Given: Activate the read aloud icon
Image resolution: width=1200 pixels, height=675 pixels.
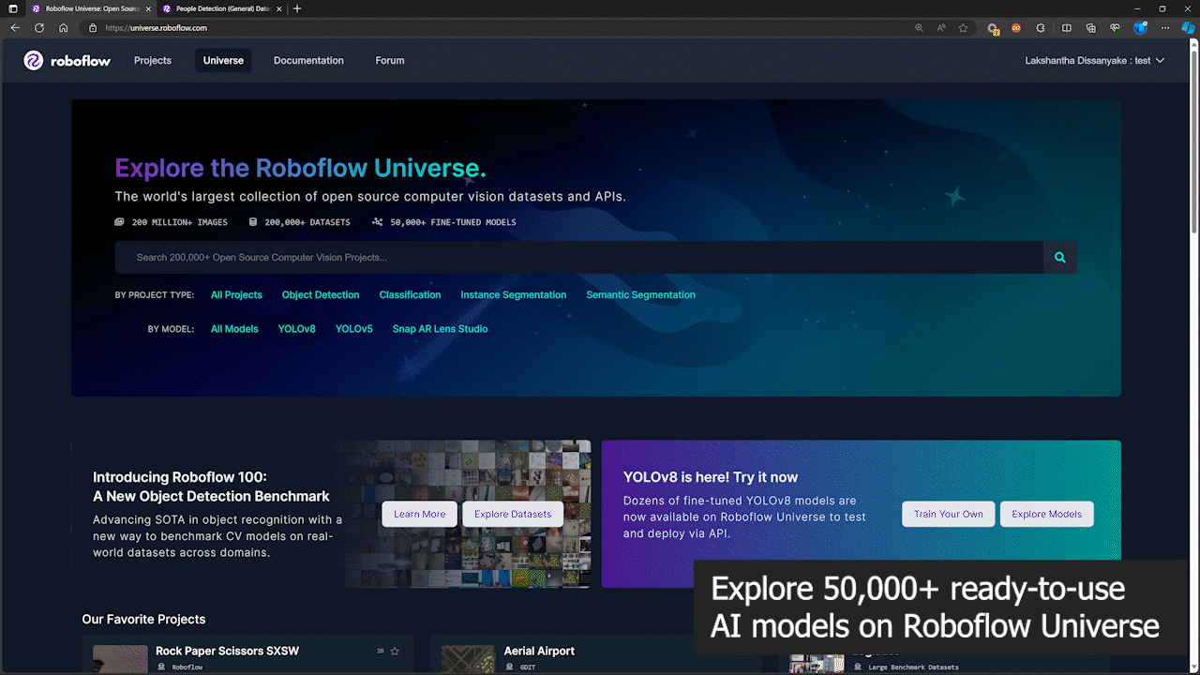Looking at the screenshot, I should pos(941,28).
